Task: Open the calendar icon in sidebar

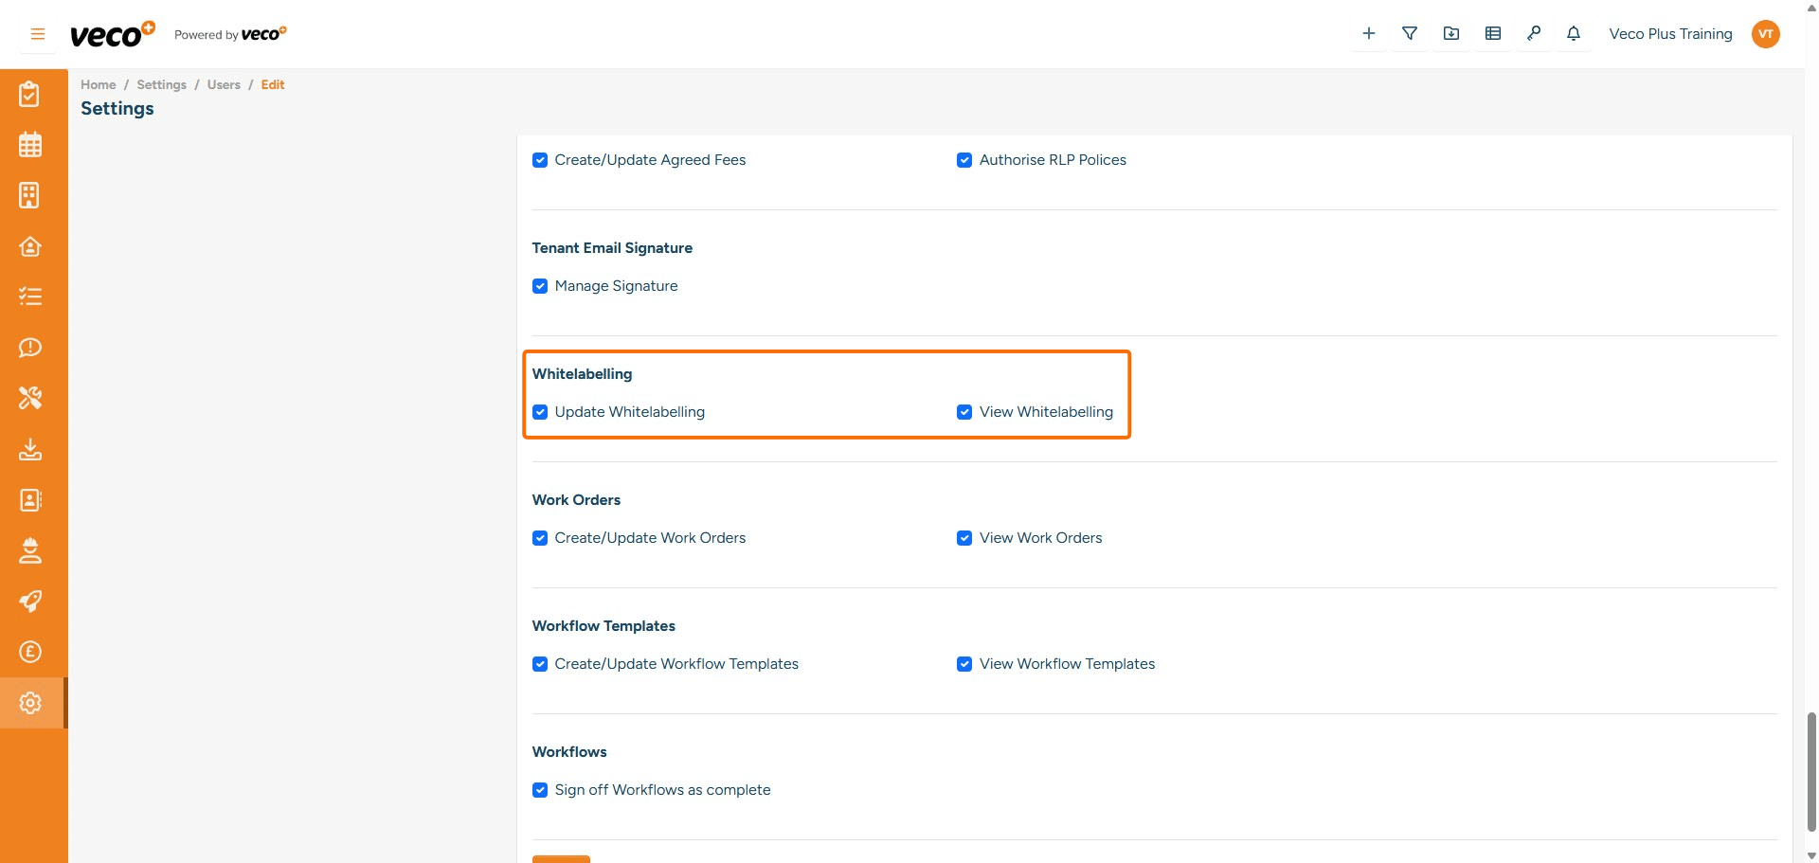Action: [30, 145]
